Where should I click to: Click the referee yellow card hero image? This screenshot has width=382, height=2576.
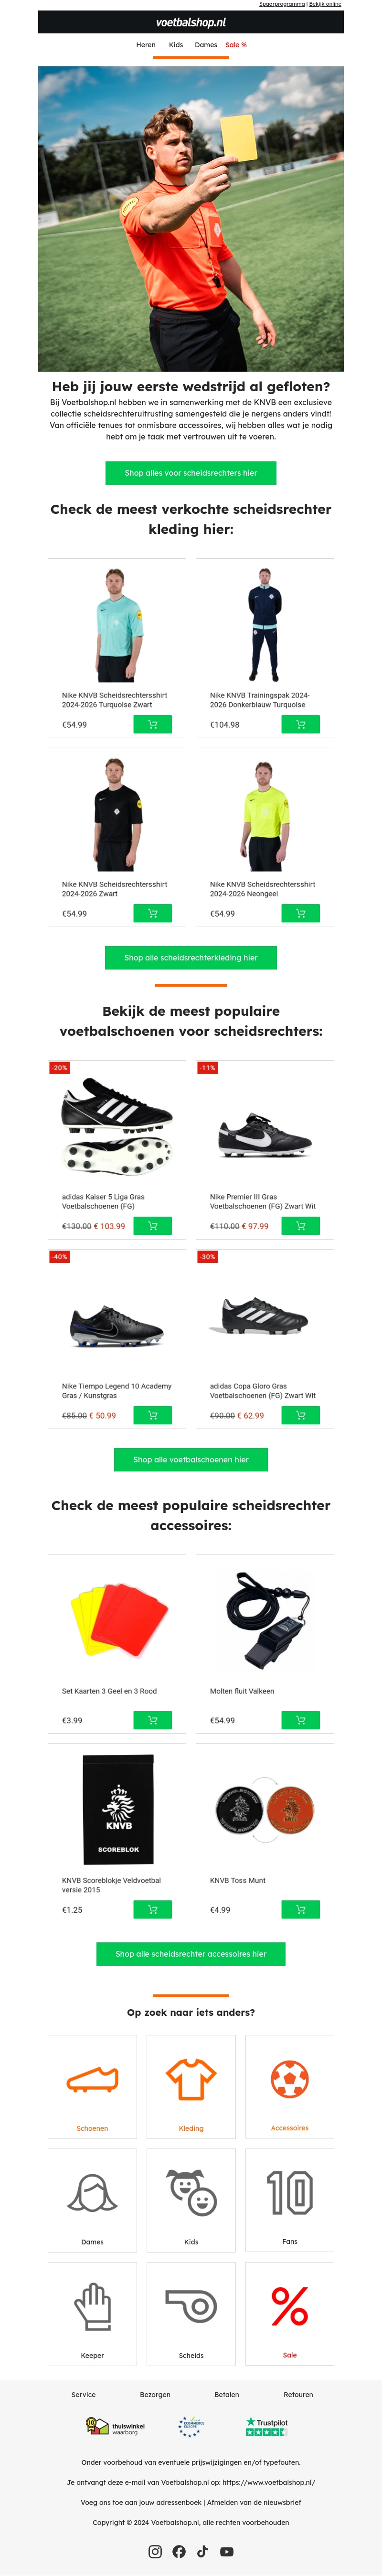(191, 219)
